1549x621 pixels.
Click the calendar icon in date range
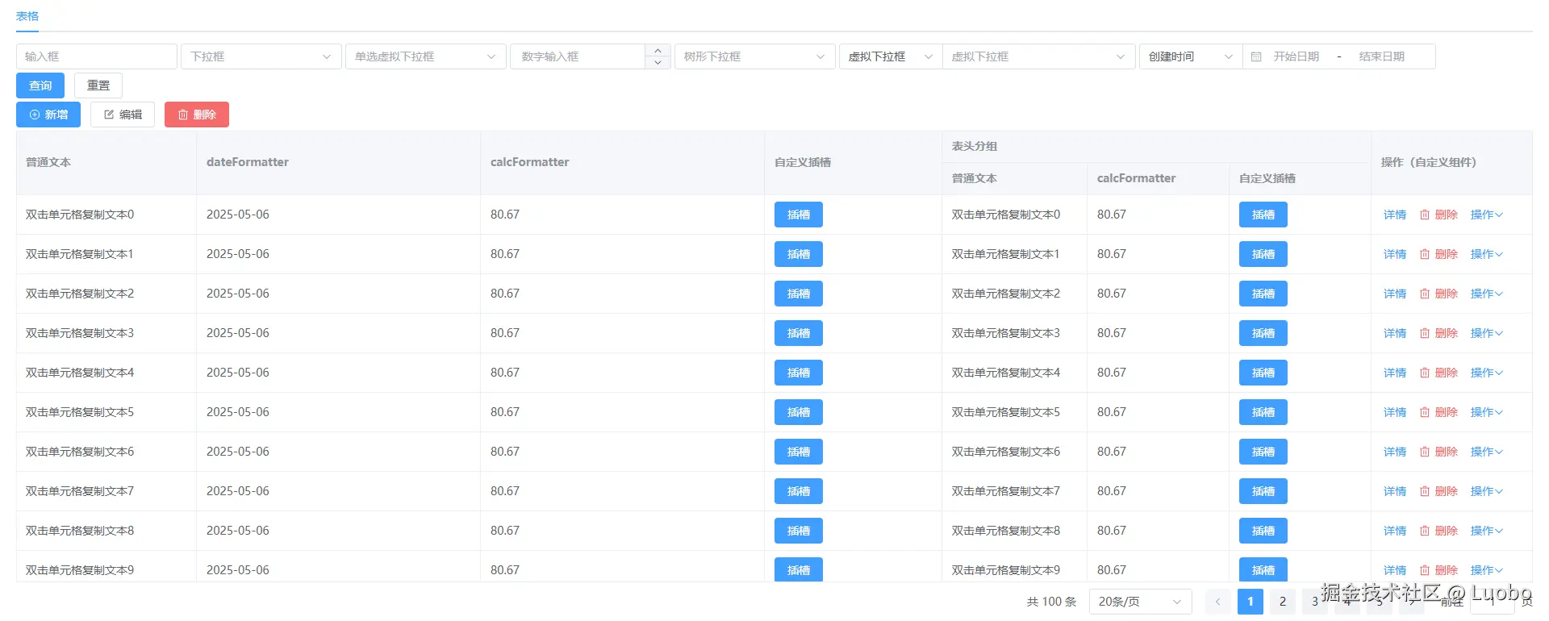click(x=1256, y=56)
